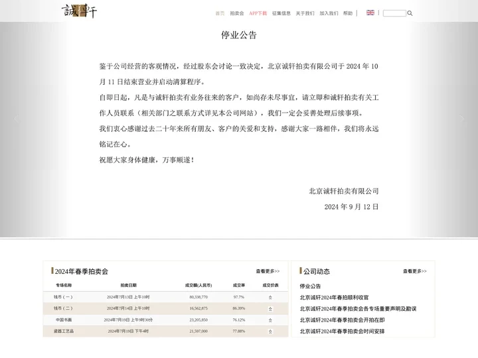Open the 拍卖会 menu item
Image resolution: width=478 pixels, height=358 pixels.
click(x=237, y=13)
